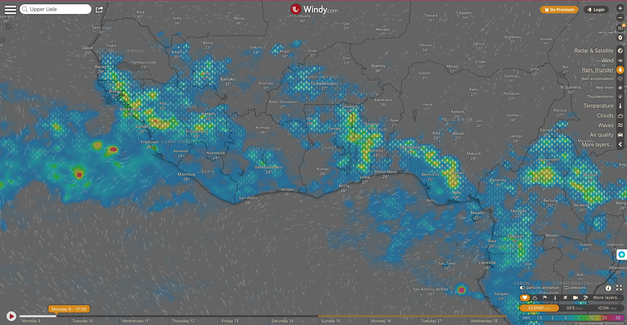Click the Ouagadougou 27° city label

pyautogui.click(x=324, y=86)
